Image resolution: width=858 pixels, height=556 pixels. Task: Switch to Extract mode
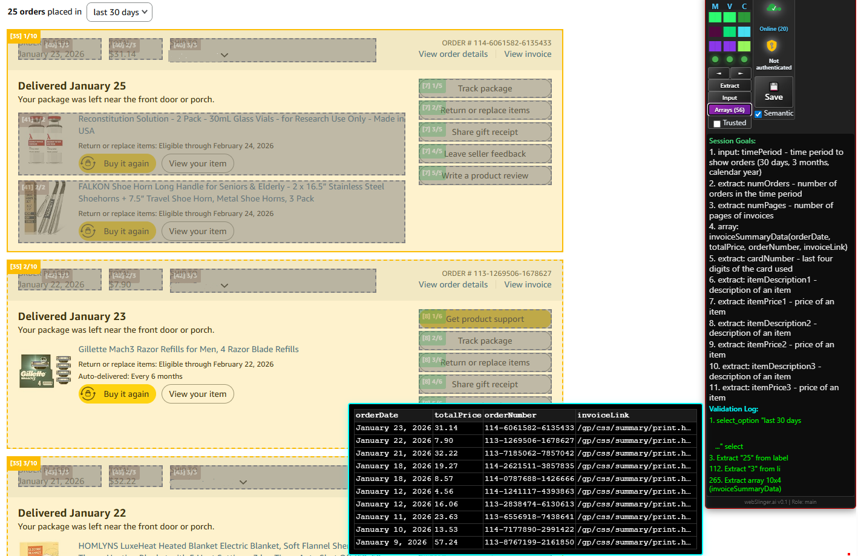730,86
